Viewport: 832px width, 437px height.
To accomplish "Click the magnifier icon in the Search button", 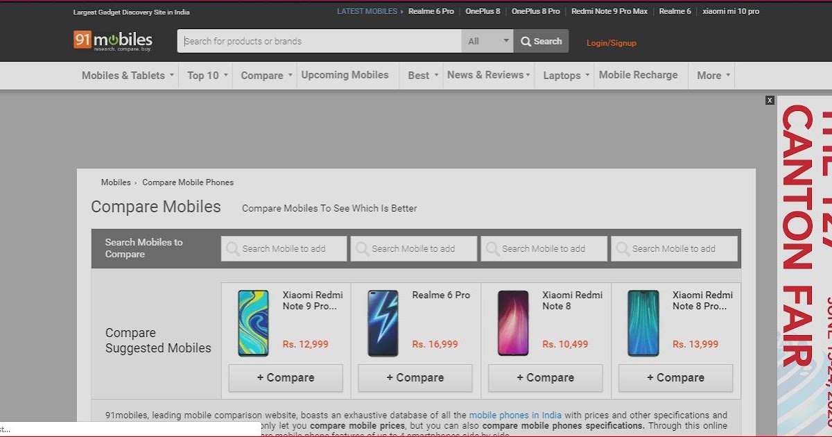I will pyautogui.click(x=526, y=42).
